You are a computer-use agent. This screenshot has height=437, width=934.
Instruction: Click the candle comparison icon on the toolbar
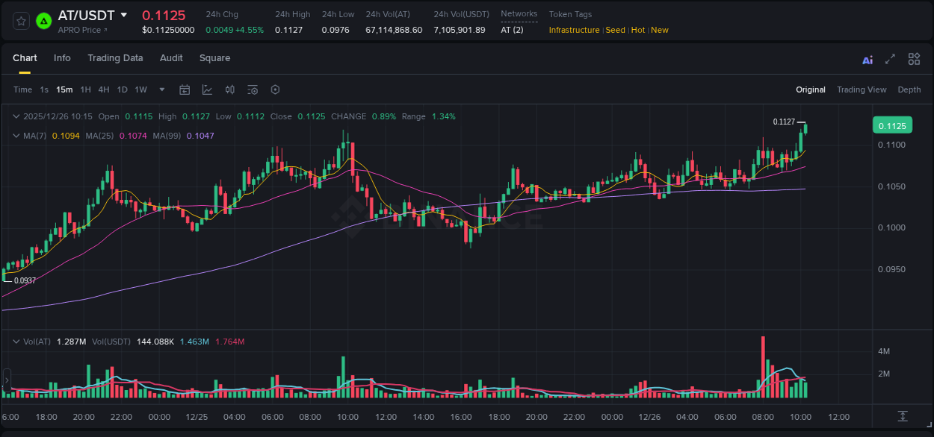(x=230, y=89)
